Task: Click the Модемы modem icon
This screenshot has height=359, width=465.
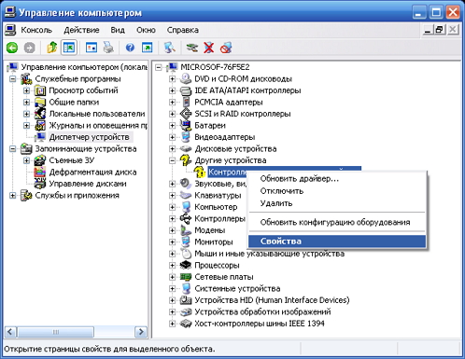Action: point(186,230)
